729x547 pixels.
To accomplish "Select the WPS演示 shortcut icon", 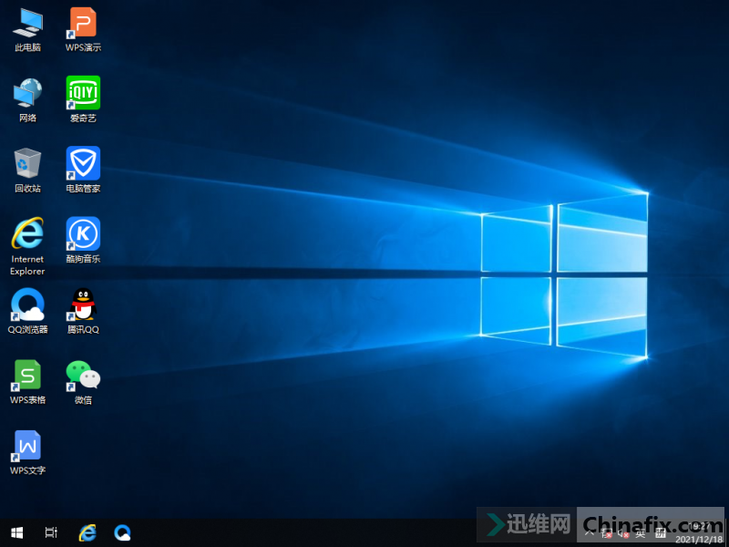I will tap(83, 29).
